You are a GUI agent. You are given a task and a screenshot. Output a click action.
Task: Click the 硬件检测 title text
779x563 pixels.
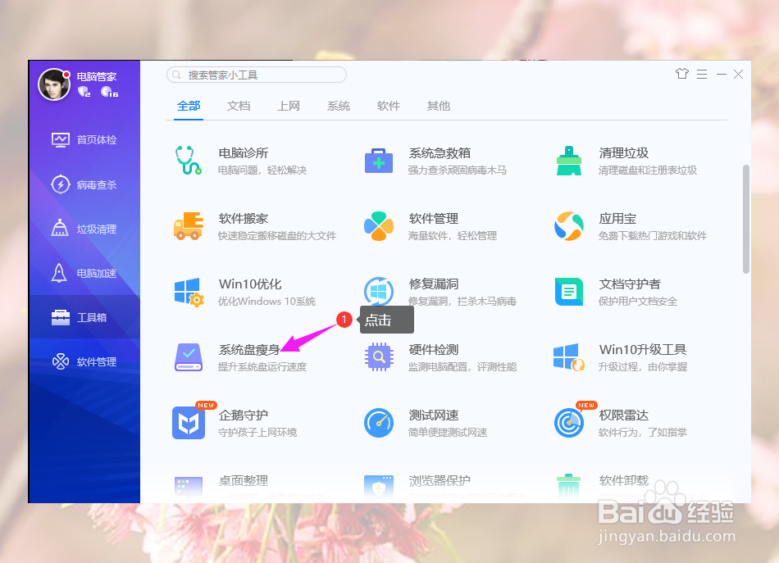434,349
